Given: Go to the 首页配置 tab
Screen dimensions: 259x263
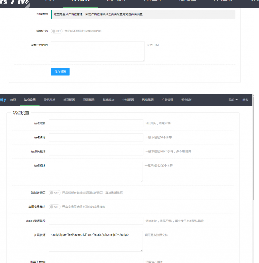Looking at the screenshot, I should coord(69,100).
